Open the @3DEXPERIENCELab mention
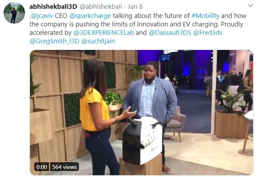 click(104, 33)
